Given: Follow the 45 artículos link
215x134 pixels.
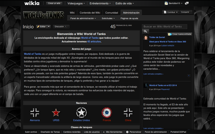Looking at the screenshot, I should (94, 42).
